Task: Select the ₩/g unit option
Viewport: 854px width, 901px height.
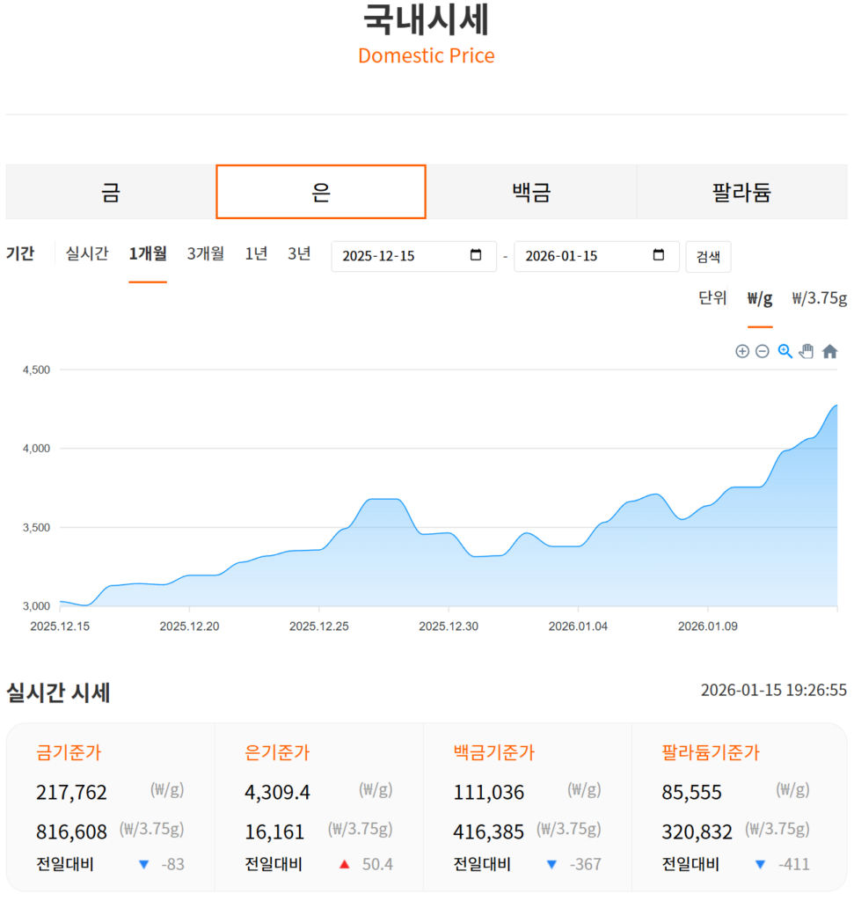Action: tap(760, 298)
